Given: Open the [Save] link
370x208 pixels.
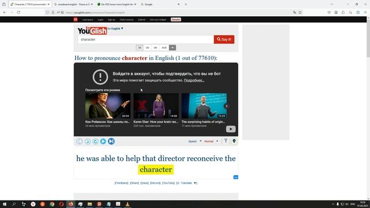Looking at the screenshot, I should (x=145, y=183).
